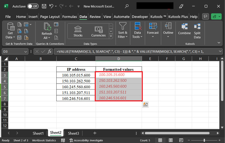Viewport: 225px width, 143px height.
Task: Open the Search magnifier in title bar
Action: (127, 6)
